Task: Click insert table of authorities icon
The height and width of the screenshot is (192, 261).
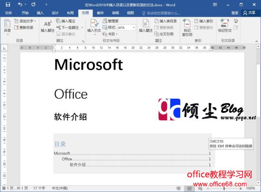Action: [x=236, y=21]
